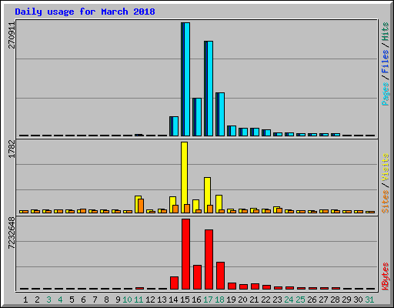Image resolution: width=394 pixels, height=308 pixels.
Task: Click green day label 31
Action: click(369, 300)
